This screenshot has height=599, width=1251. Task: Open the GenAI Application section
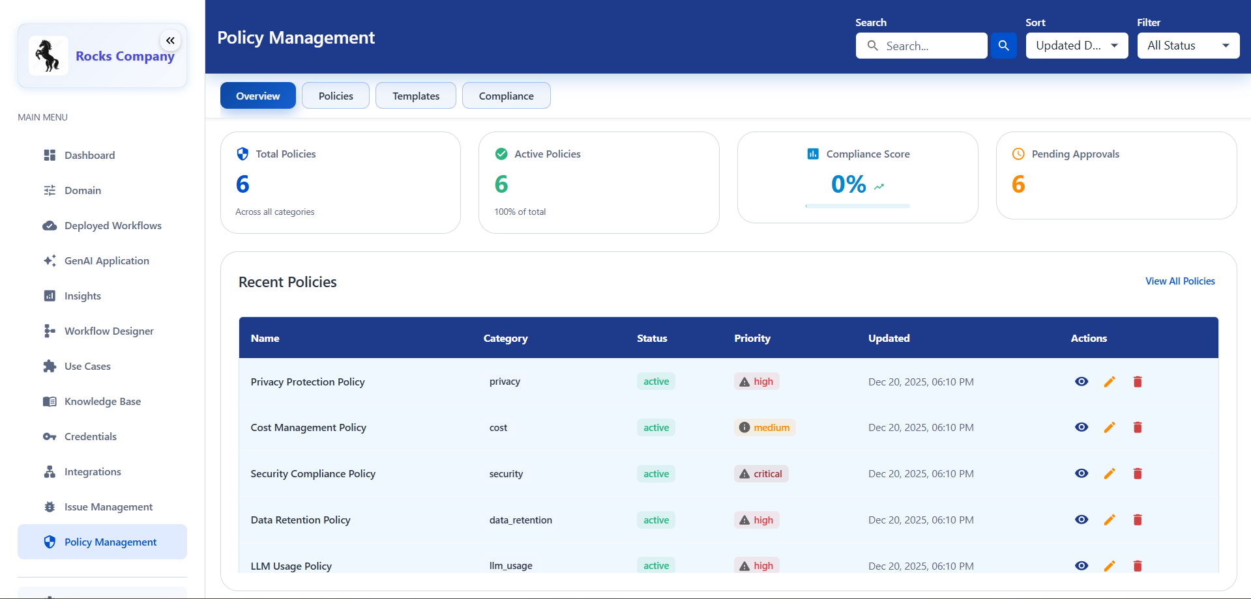(106, 260)
